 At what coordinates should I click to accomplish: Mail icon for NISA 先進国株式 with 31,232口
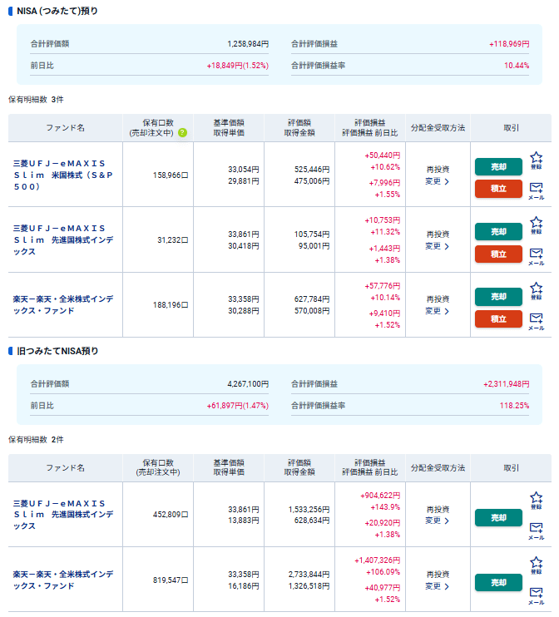click(x=536, y=257)
